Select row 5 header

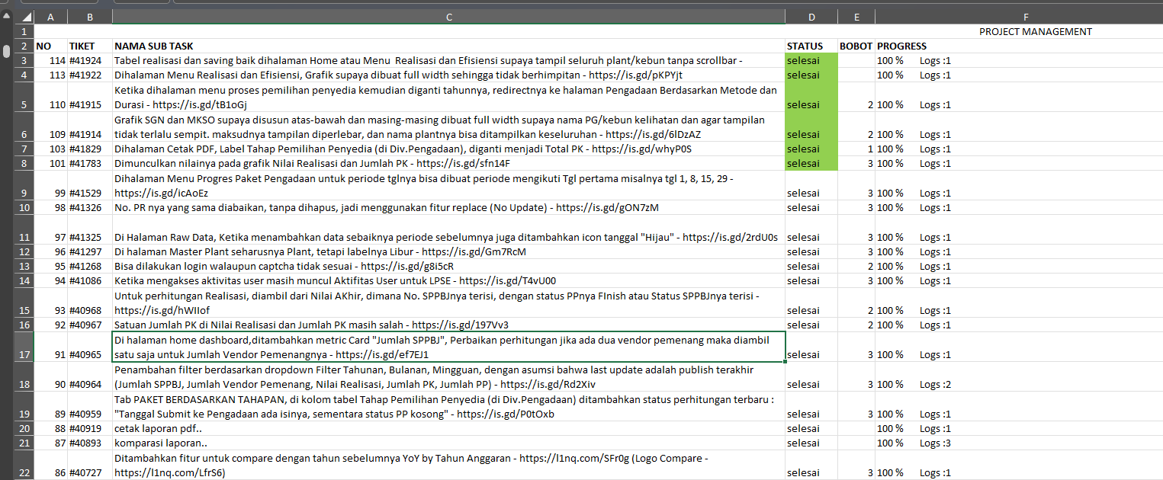point(24,104)
